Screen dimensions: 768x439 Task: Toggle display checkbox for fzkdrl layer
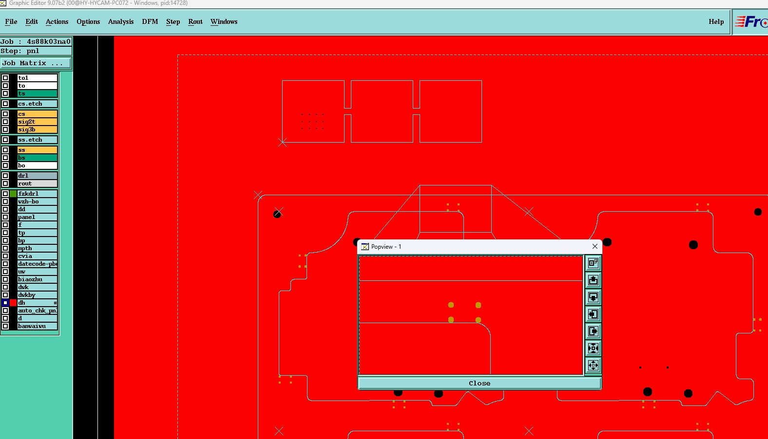[x=5, y=194]
